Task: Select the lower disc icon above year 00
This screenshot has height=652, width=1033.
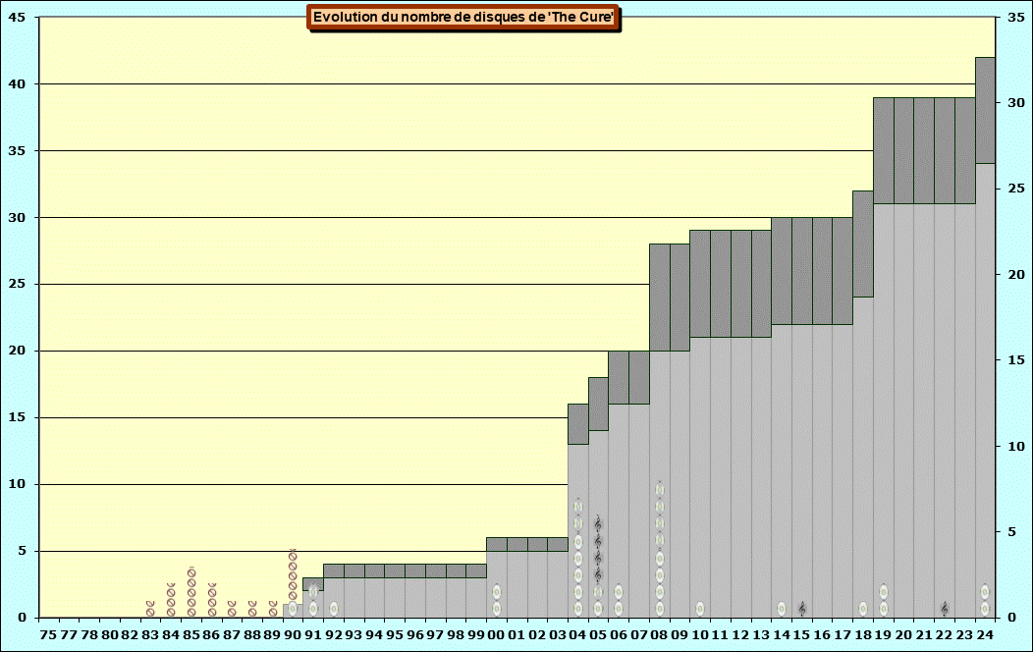Action: [x=497, y=609]
